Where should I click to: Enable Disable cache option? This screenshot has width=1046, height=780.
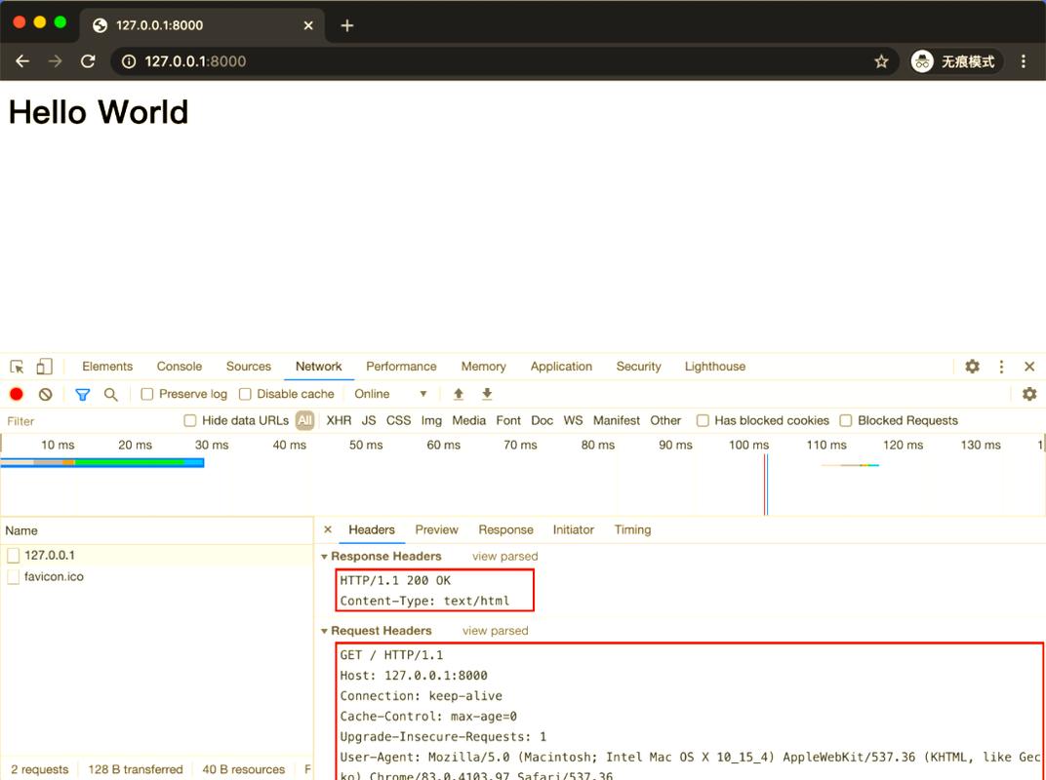(244, 394)
